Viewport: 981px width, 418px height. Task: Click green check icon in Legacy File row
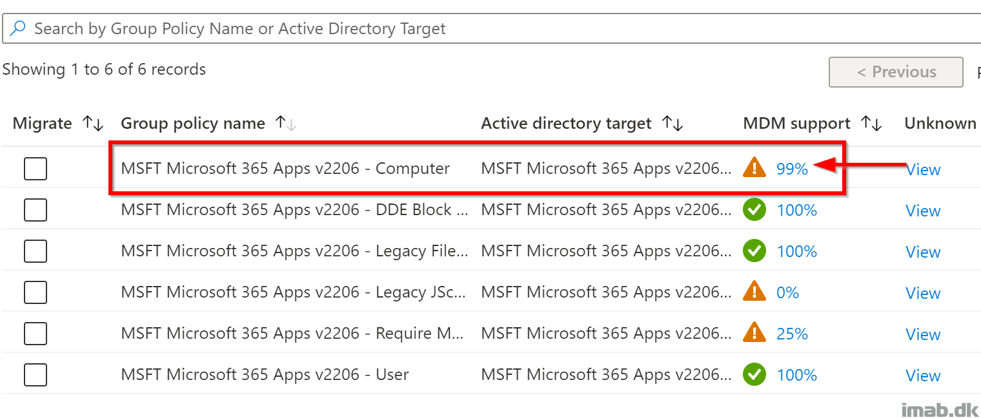(754, 251)
